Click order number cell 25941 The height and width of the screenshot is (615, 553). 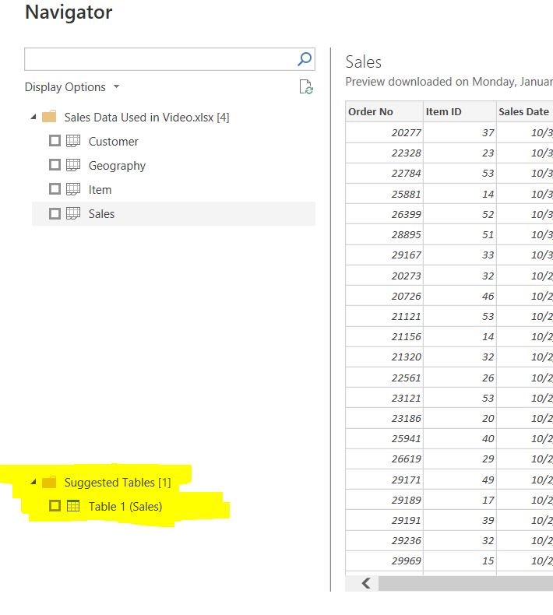(x=384, y=439)
